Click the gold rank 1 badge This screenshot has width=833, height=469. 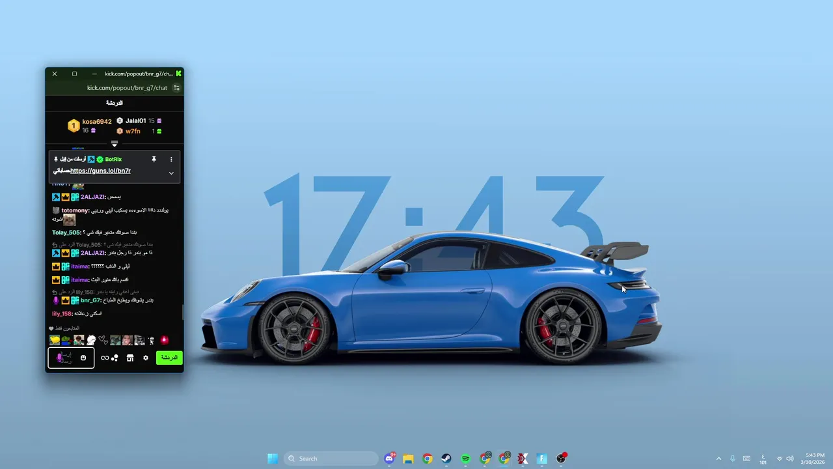click(74, 126)
